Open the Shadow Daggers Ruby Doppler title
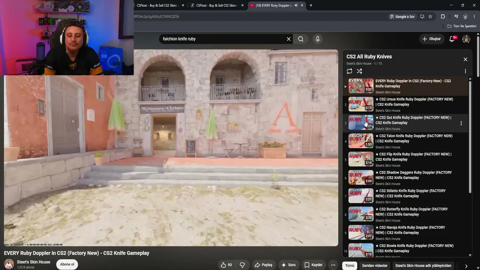 pyautogui.click(x=414, y=175)
